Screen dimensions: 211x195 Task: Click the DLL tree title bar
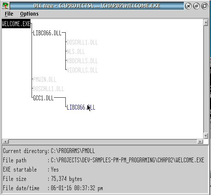[97, 6]
